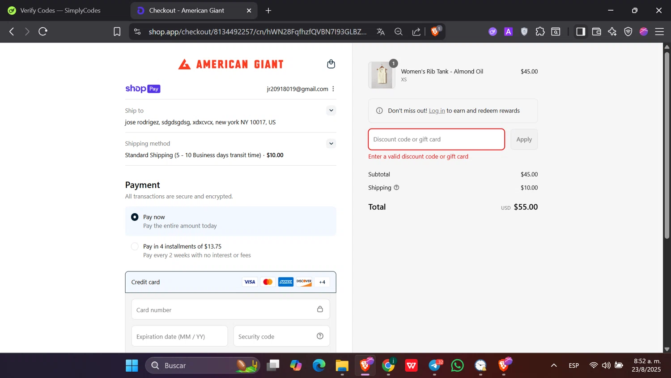
Task: Click the card number lock icon
Action: (320, 309)
